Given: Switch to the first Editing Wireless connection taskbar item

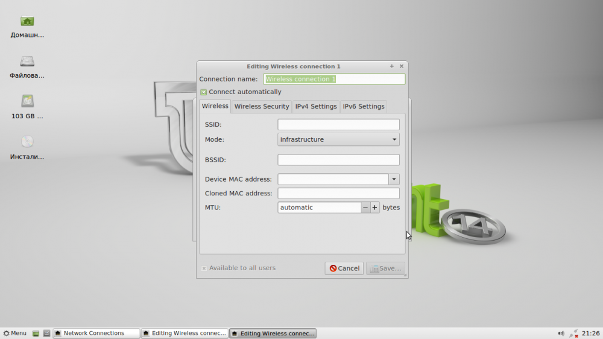Looking at the screenshot, I should [x=185, y=333].
